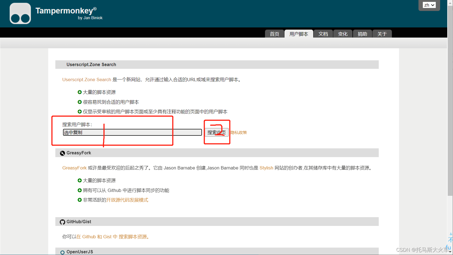Open the Stylish link
The width and height of the screenshot is (453, 255).
point(266,168)
